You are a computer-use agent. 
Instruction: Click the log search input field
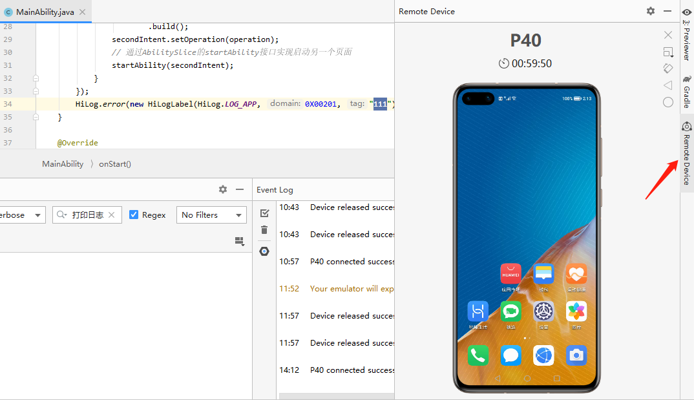87,215
